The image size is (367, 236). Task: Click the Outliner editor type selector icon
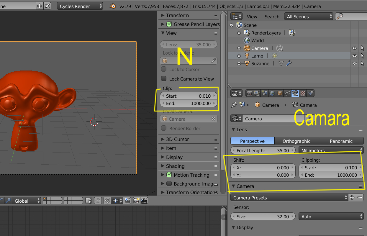point(236,17)
